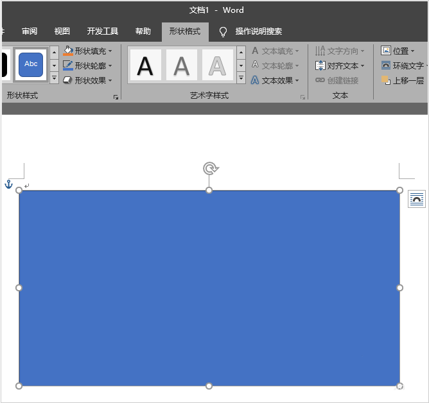Apply the black WordArt A style
Image resolution: width=429 pixels, height=403 pixels.
point(145,65)
